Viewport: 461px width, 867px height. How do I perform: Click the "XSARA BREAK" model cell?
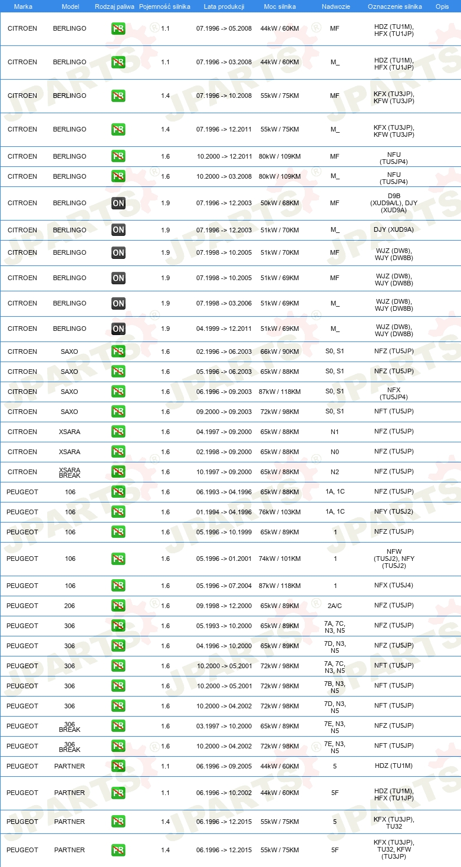tap(70, 472)
